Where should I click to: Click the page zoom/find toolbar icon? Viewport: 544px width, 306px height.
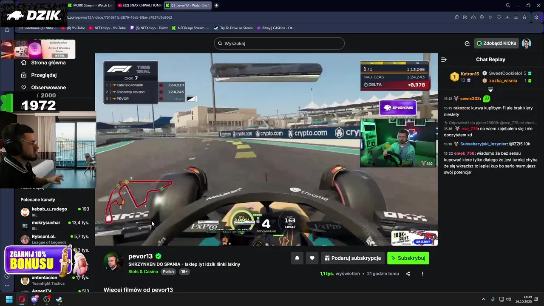point(456,17)
